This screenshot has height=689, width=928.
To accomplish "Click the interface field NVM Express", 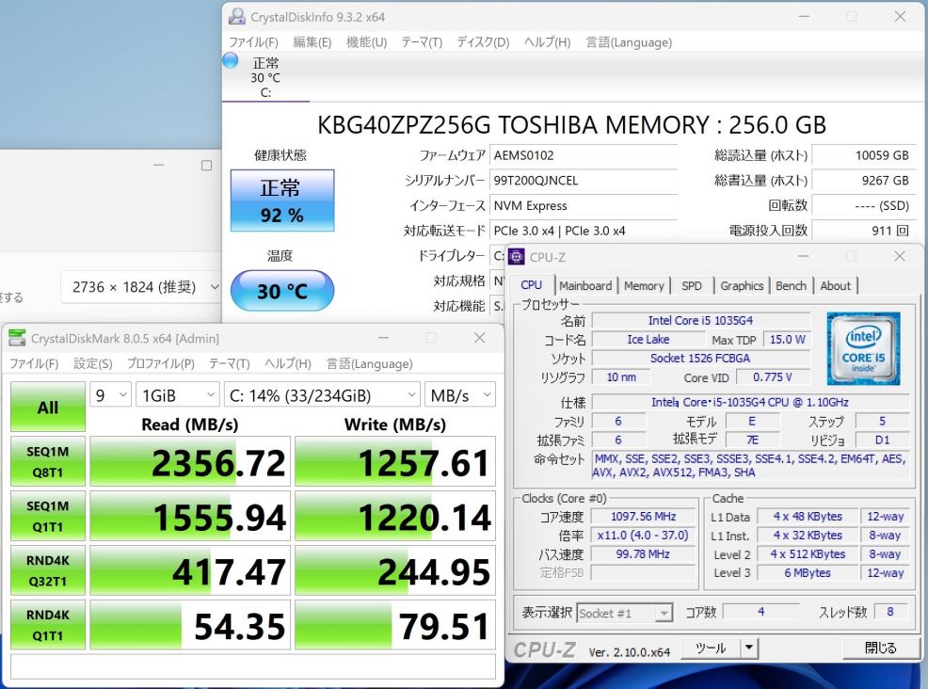I will (583, 205).
